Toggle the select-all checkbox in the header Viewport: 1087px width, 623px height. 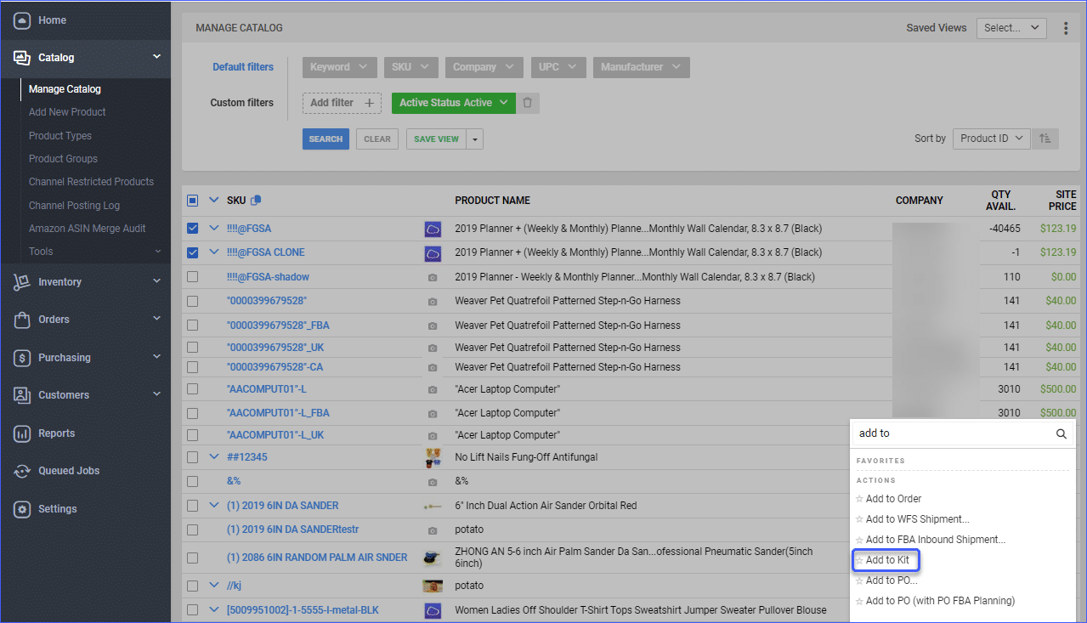[192, 199]
